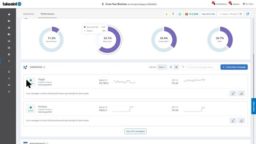Toggle the Fidget campaign active status
This screenshot has height=144, width=256.
[x=31, y=82]
